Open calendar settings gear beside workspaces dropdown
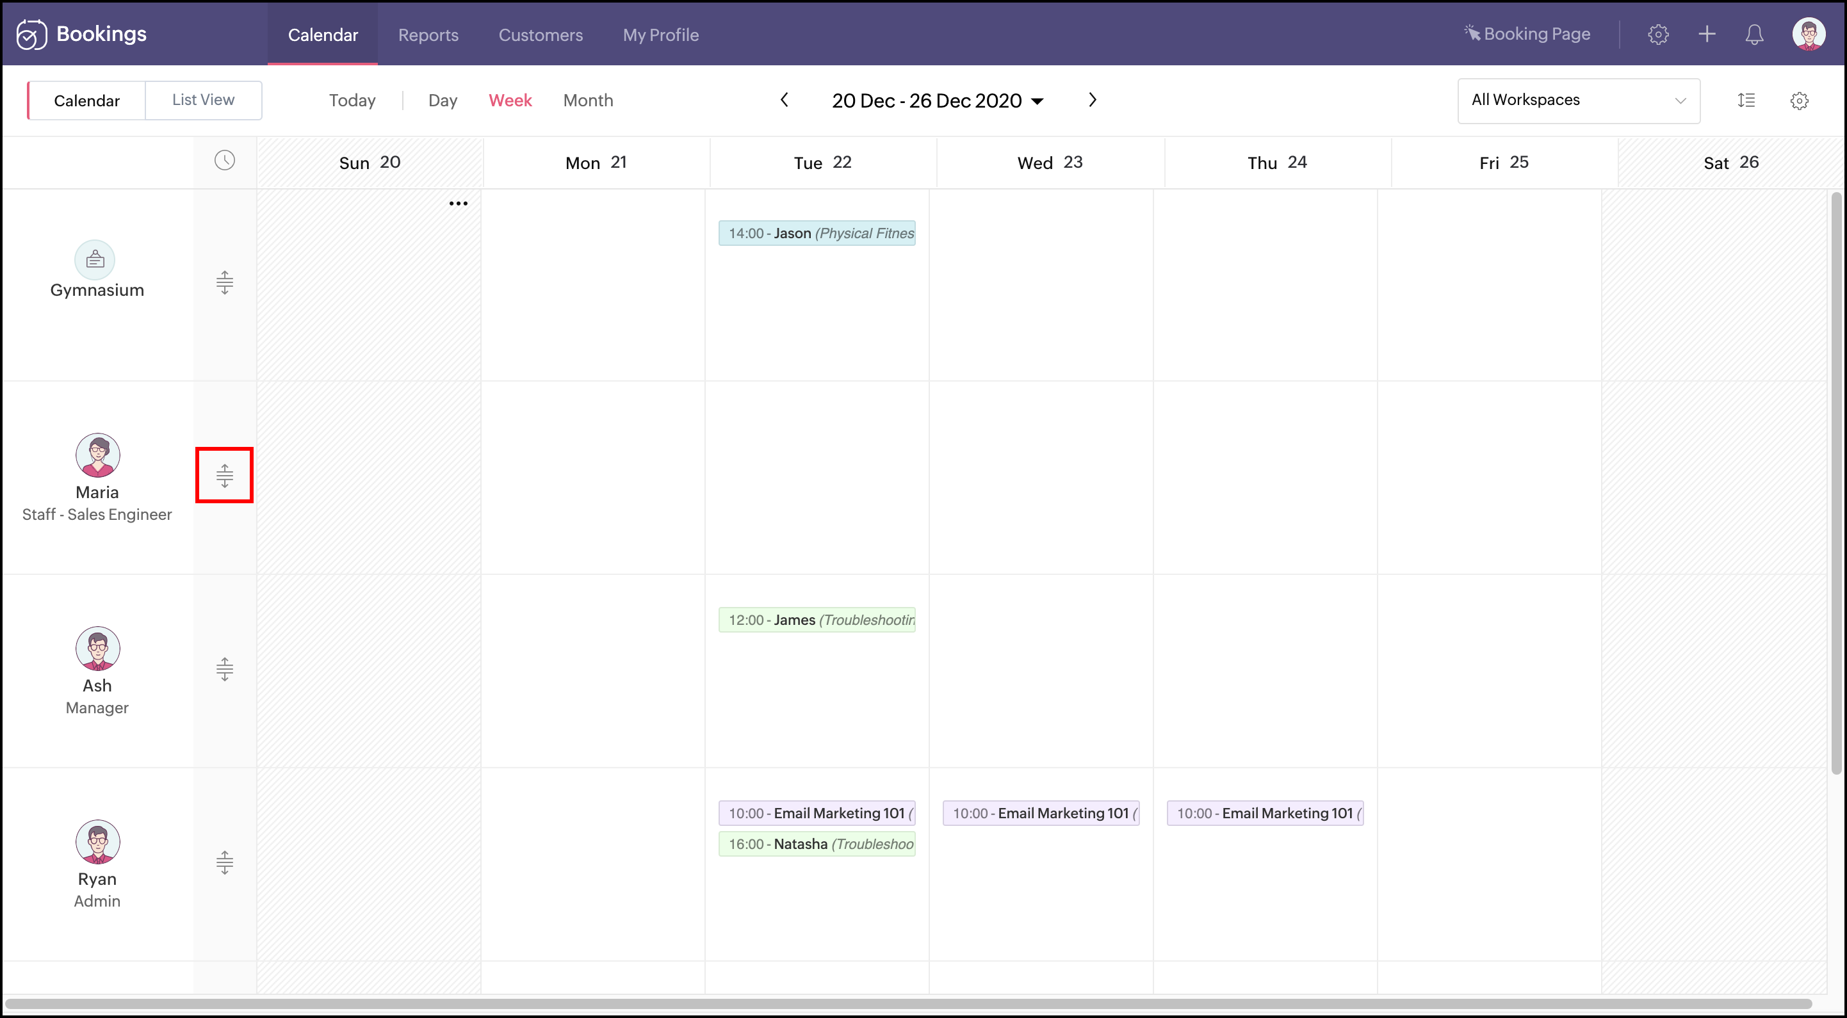The height and width of the screenshot is (1018, 1847). point(1799,101)
